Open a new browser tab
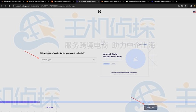 pyautogui.click(x=177, y=2)
